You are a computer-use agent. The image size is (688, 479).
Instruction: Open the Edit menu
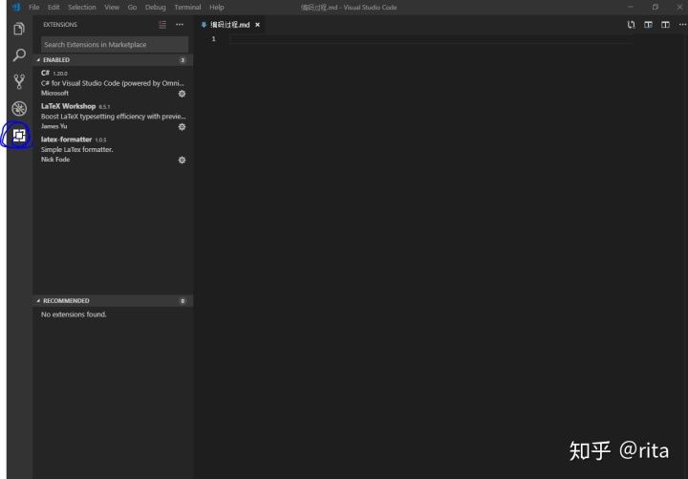coord(54,7)
